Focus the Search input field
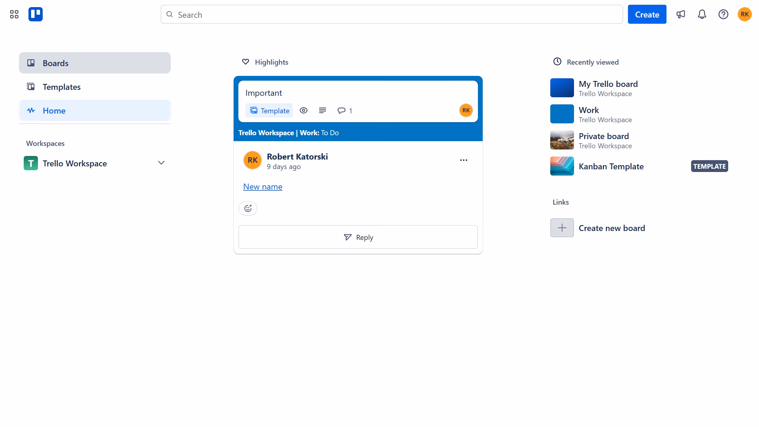 point(392,14)
